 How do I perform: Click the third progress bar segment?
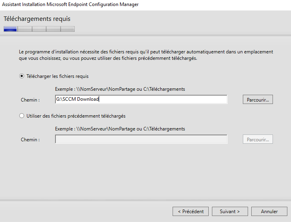(39, 29)
